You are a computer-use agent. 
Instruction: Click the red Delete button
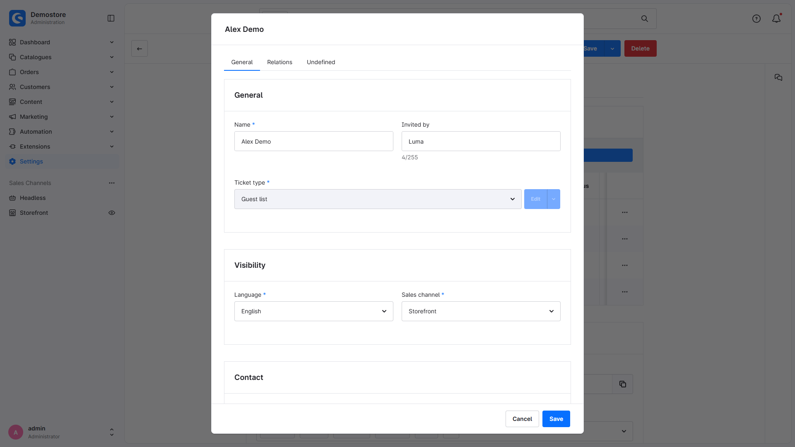click(x=640, y=48)
